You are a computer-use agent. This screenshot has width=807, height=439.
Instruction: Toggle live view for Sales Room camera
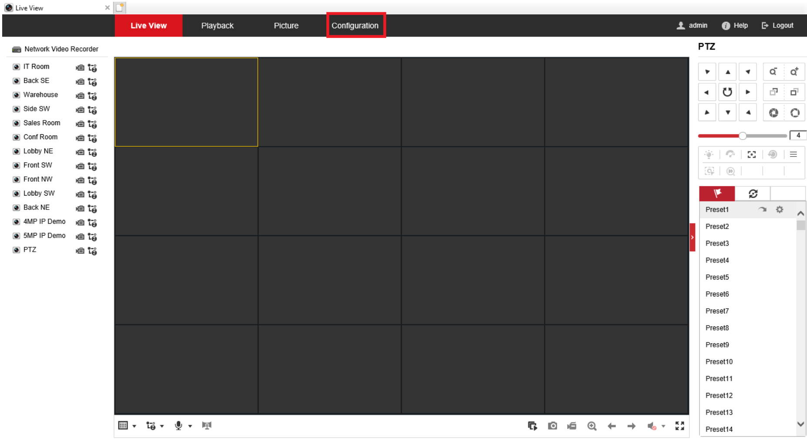pyautogui.click(x=16, y=123)
